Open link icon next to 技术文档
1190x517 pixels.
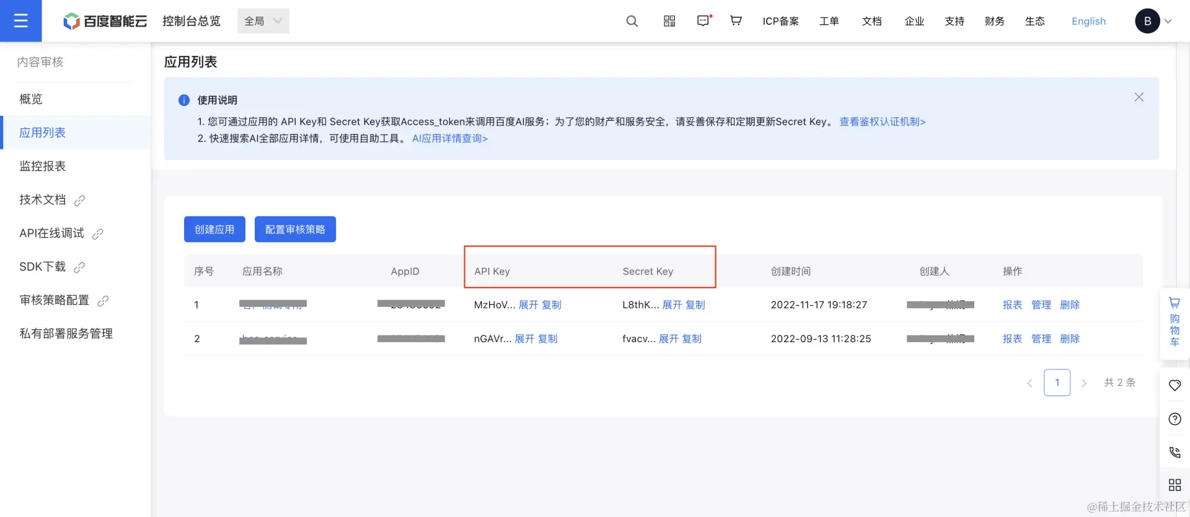79,200
